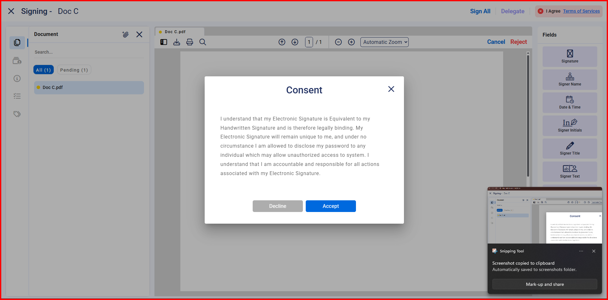This screenshot has width=608, height=300.
Task: Decline the consent agreement
Action: [x=277, y=206]
